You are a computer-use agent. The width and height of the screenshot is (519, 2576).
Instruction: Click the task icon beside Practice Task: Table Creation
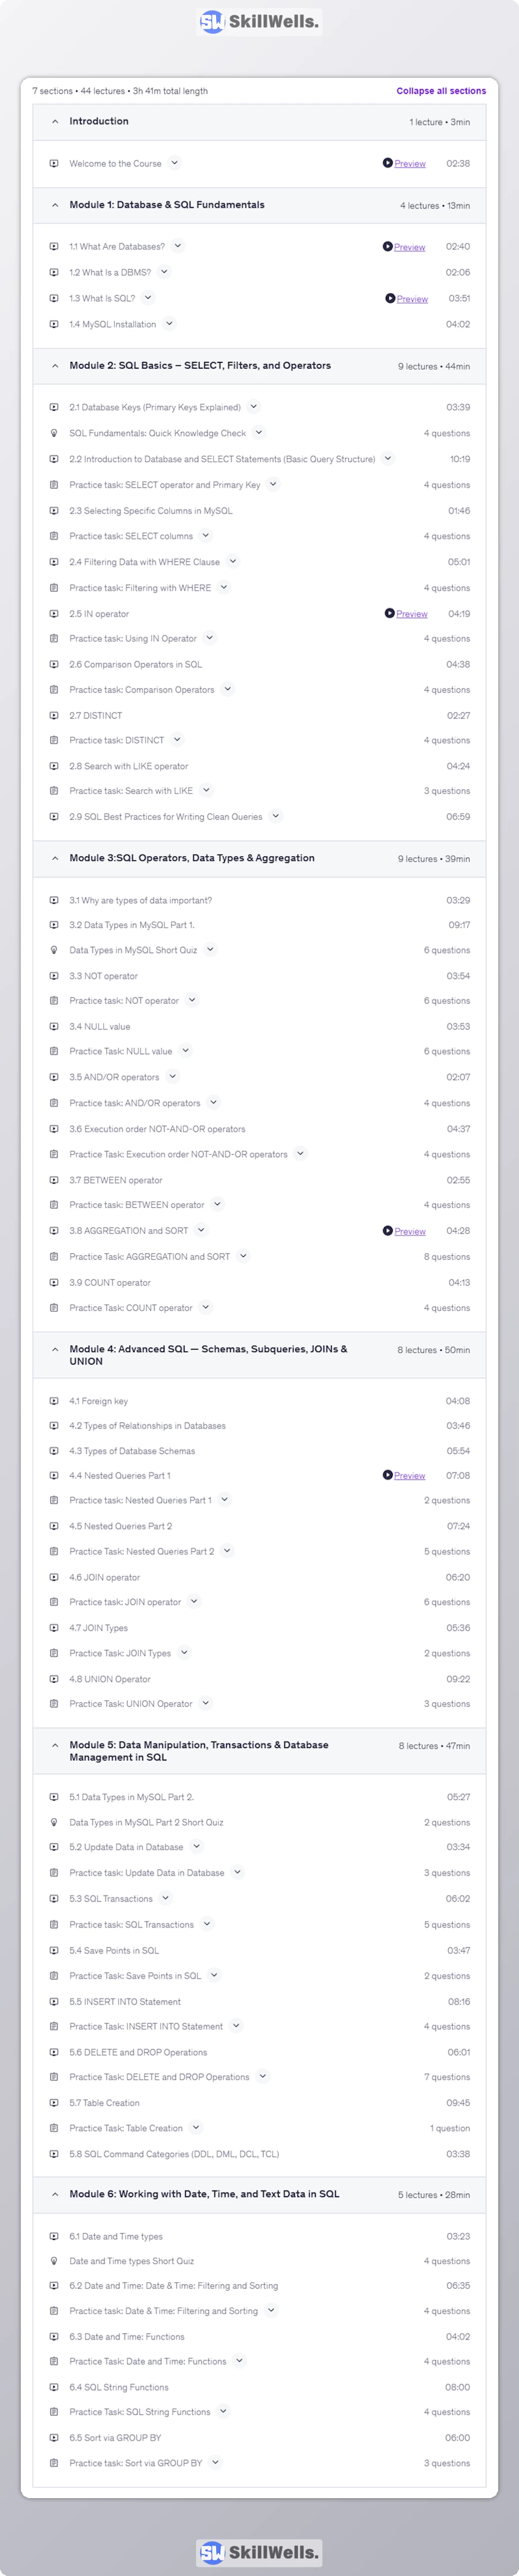tap(54, 2128)
